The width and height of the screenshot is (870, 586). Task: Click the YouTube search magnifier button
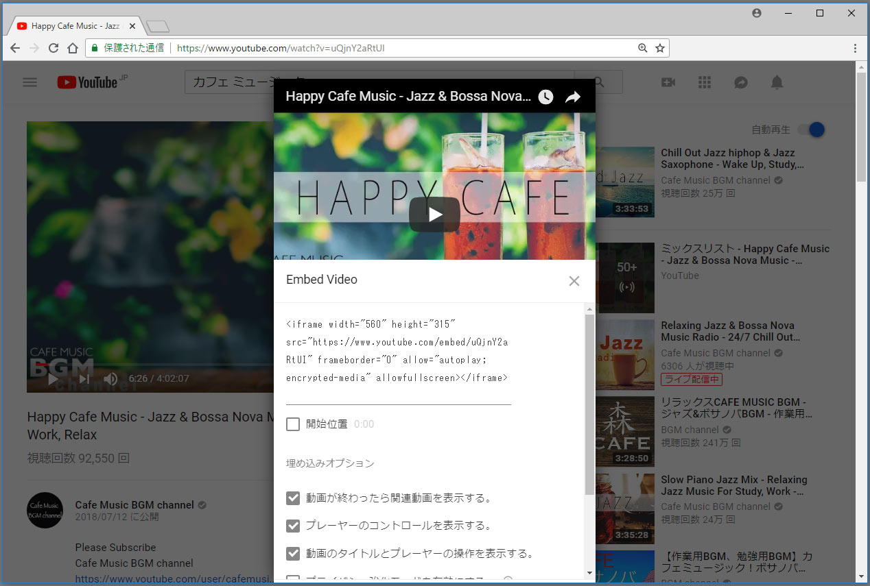(600, 82)
